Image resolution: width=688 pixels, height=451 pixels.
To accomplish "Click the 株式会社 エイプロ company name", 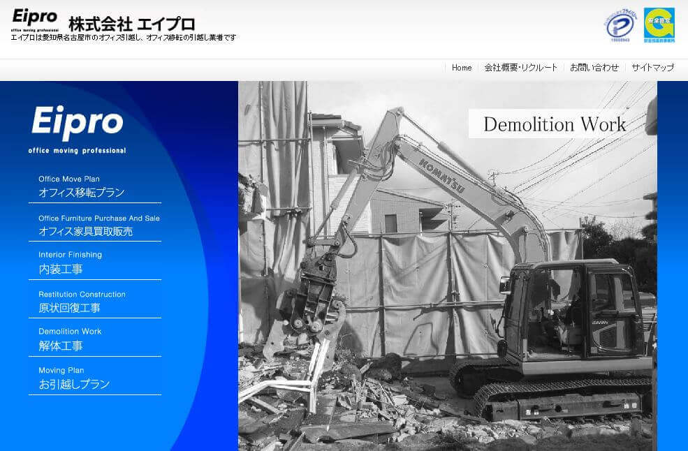I will [131, 24].
